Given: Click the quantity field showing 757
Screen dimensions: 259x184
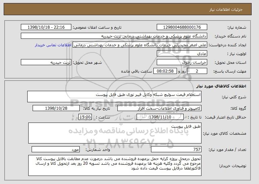Looking at the screenshot, I should pos(176,149).
